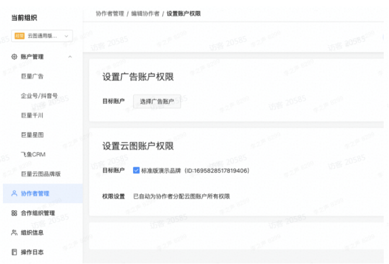Image resolution: width=389 pixels, height=264 pixels.
Task: Open 飞鱼CRM menu entry
Action: coord(33,155)
